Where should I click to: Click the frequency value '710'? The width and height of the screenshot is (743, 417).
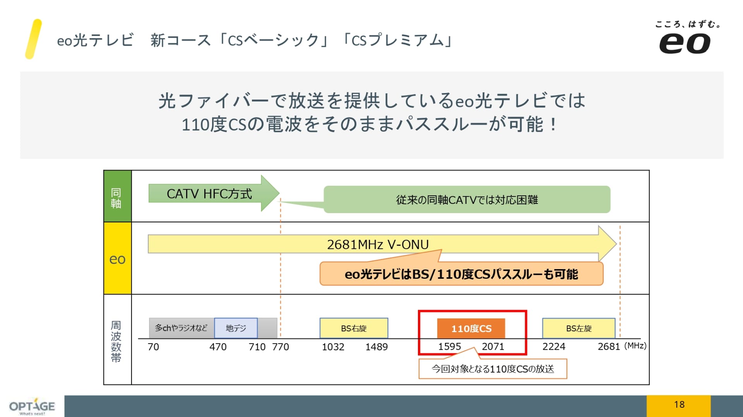click(257, 347)
